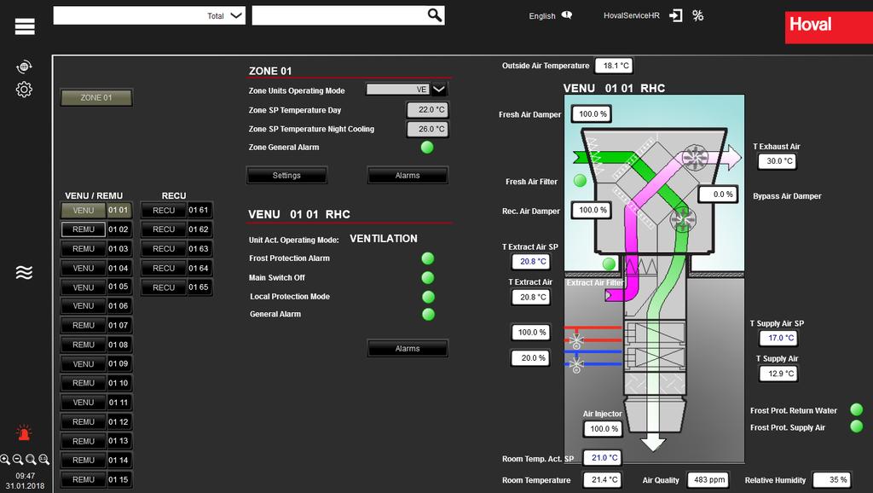Edit Room Temp. Act. SP 21.0 °C
The height and width of the screenshot is (493, 873).
(602, 458)
